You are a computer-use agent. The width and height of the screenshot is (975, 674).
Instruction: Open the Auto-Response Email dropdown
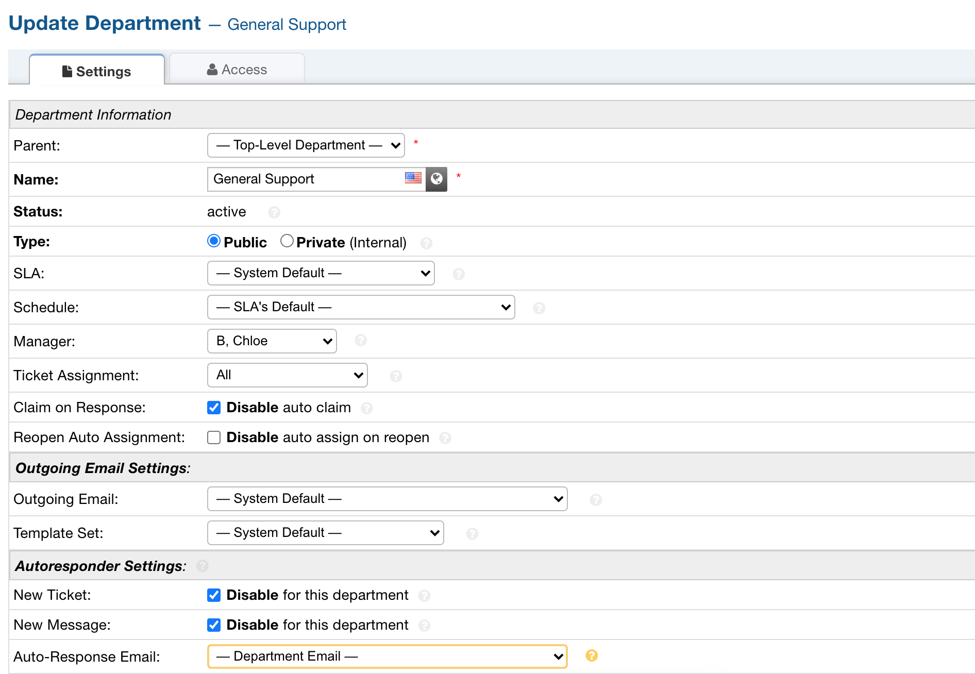[388, 656]
